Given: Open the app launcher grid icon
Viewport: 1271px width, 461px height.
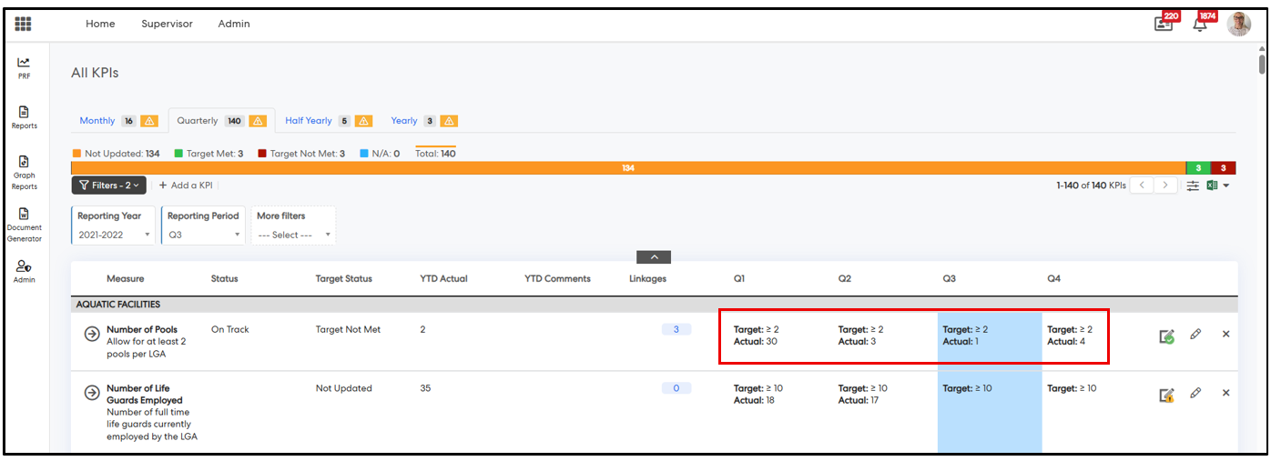Looking at the screenshot, I should (24, 24).
